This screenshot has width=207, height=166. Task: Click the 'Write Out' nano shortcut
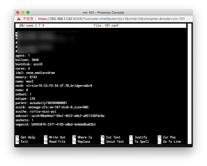coord(55,137)
